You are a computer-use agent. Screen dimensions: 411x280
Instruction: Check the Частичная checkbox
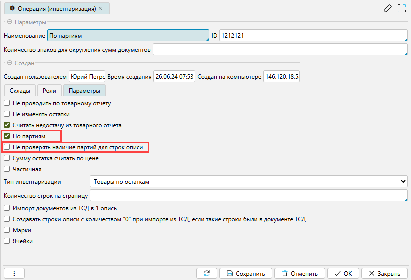coord(7,169)
